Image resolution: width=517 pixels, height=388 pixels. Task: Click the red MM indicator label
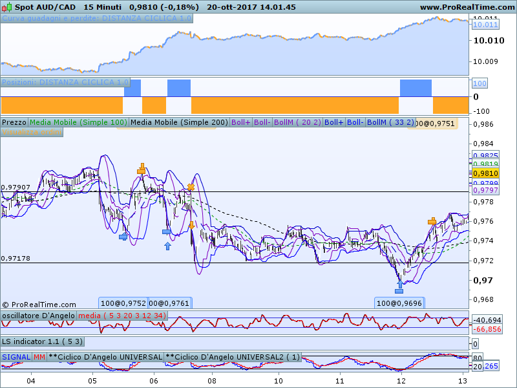(x=39, y=357)
